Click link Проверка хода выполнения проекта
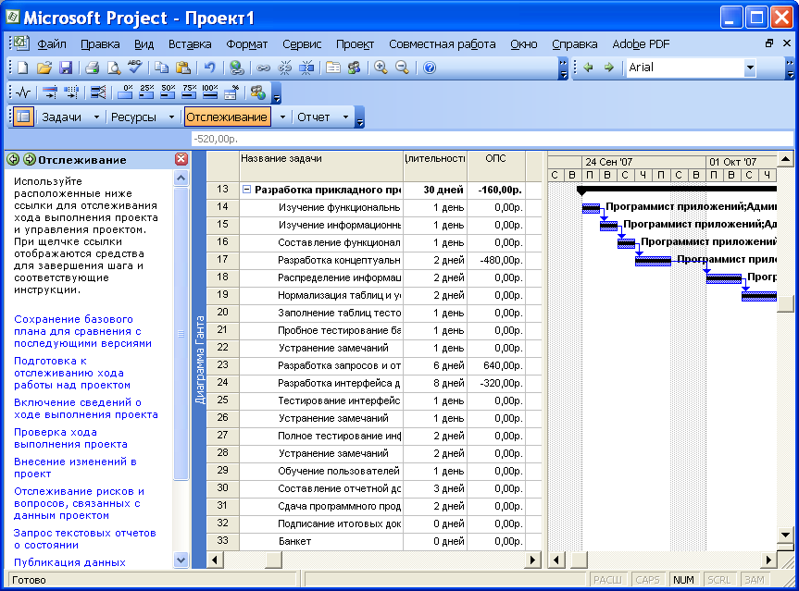This screenshot has height=591, width=799. point(70,438)
